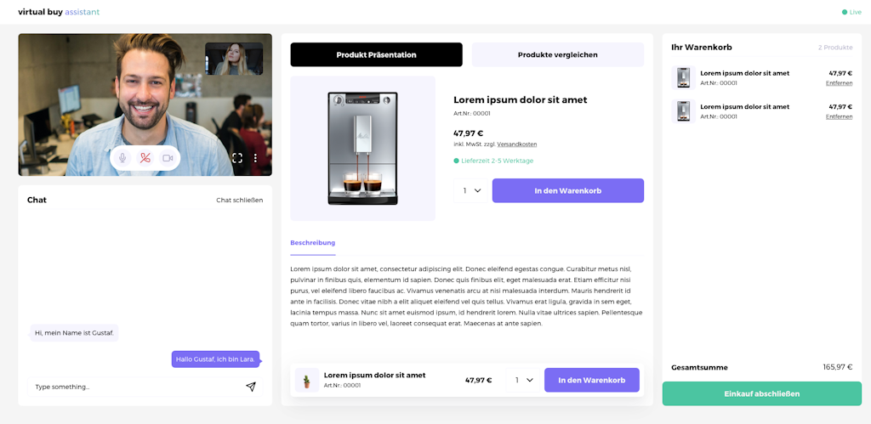Screen dimensions: 871x424
Task: Open quantity dropdown in bottom product bar
Action: point(524,380)
